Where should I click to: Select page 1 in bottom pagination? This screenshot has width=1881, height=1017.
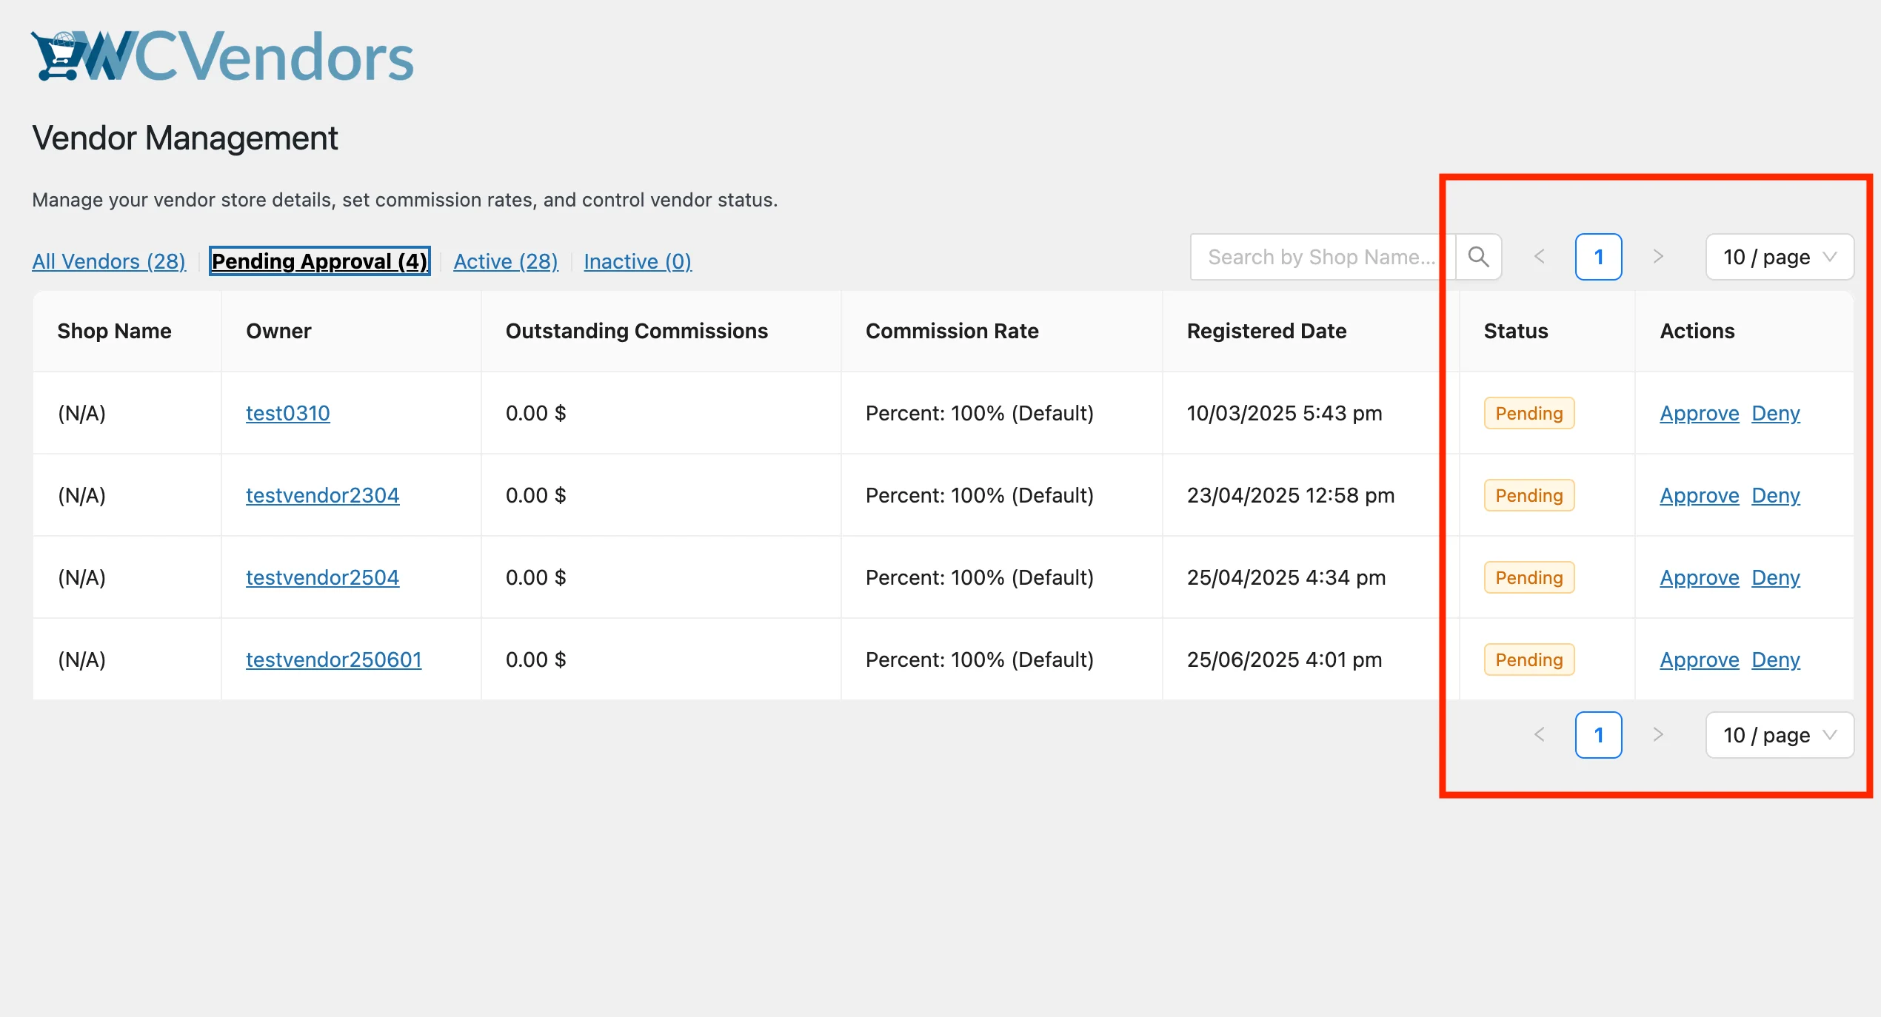1598,735
